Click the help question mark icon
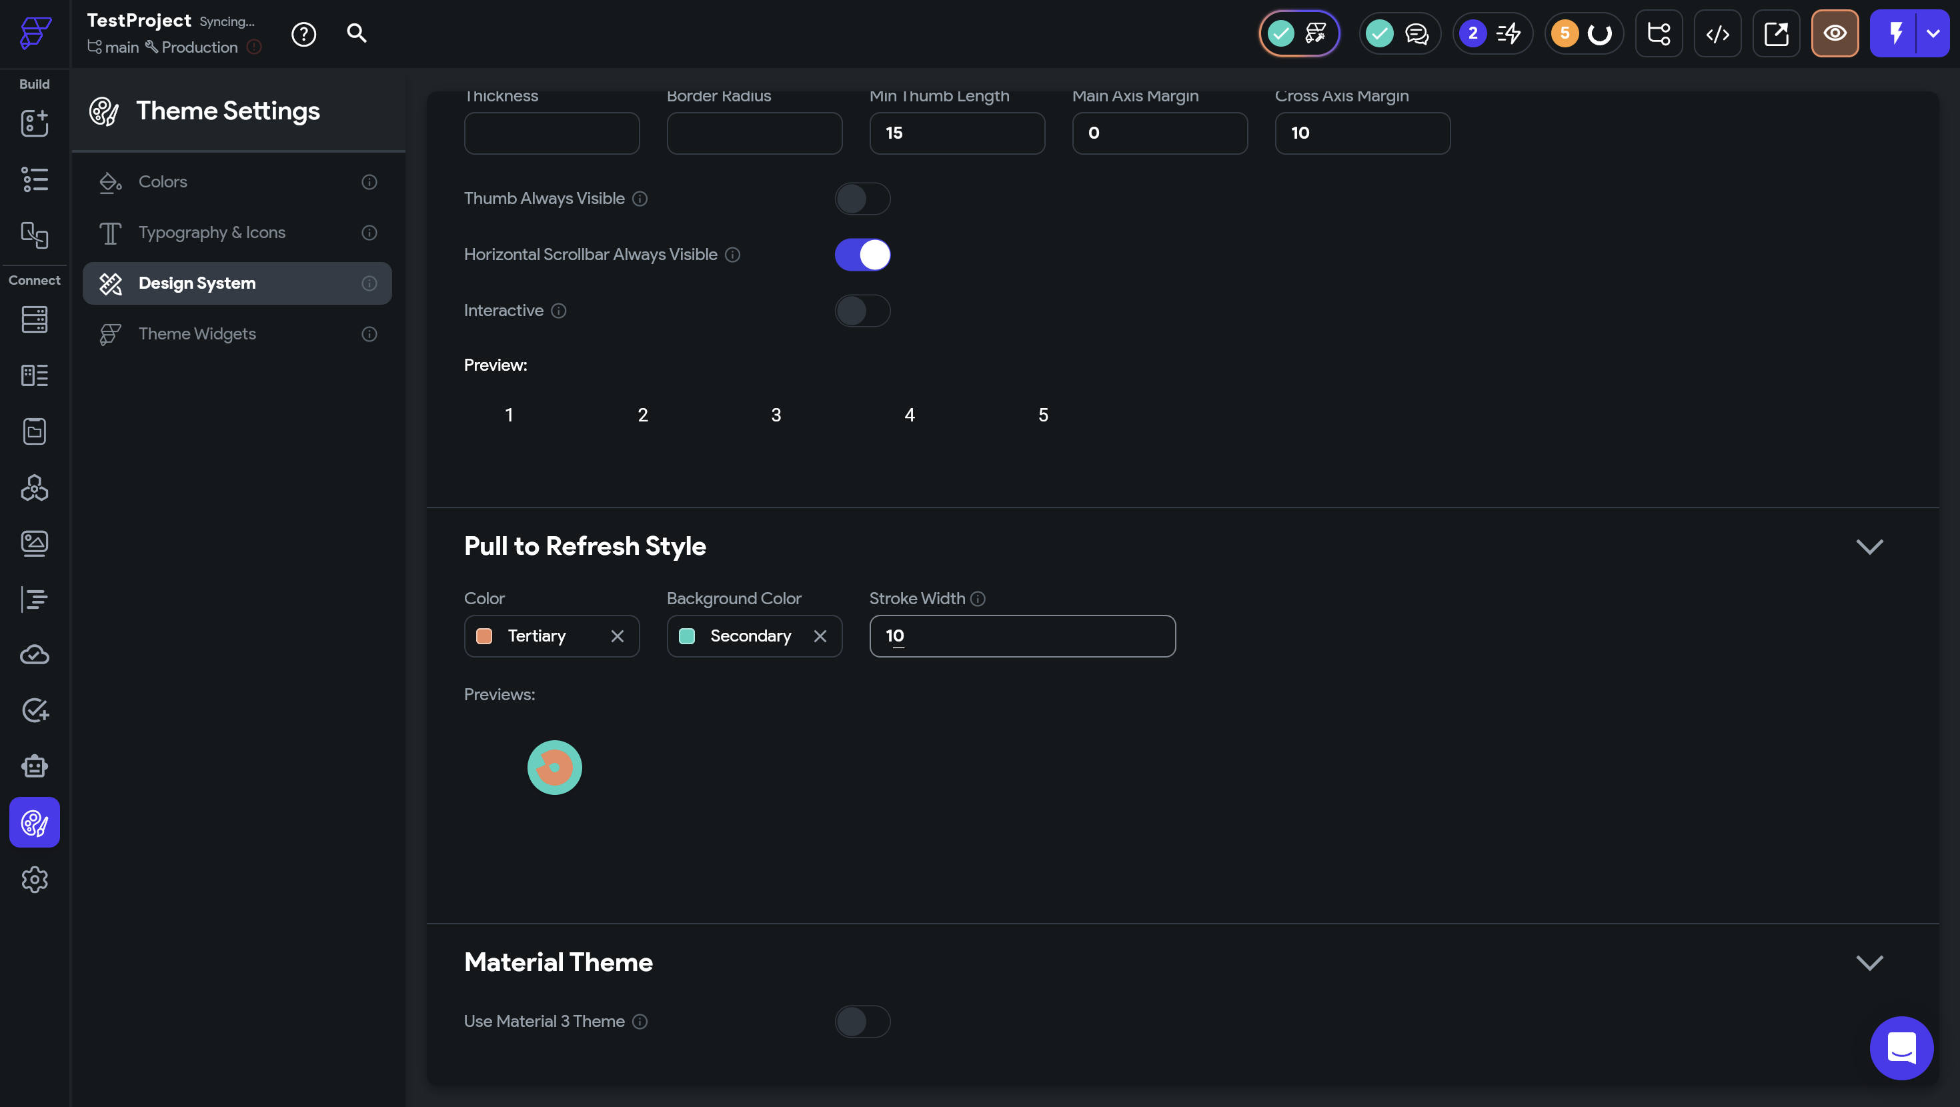Screen dimensions: 1960x1107 tap(303, 34)
